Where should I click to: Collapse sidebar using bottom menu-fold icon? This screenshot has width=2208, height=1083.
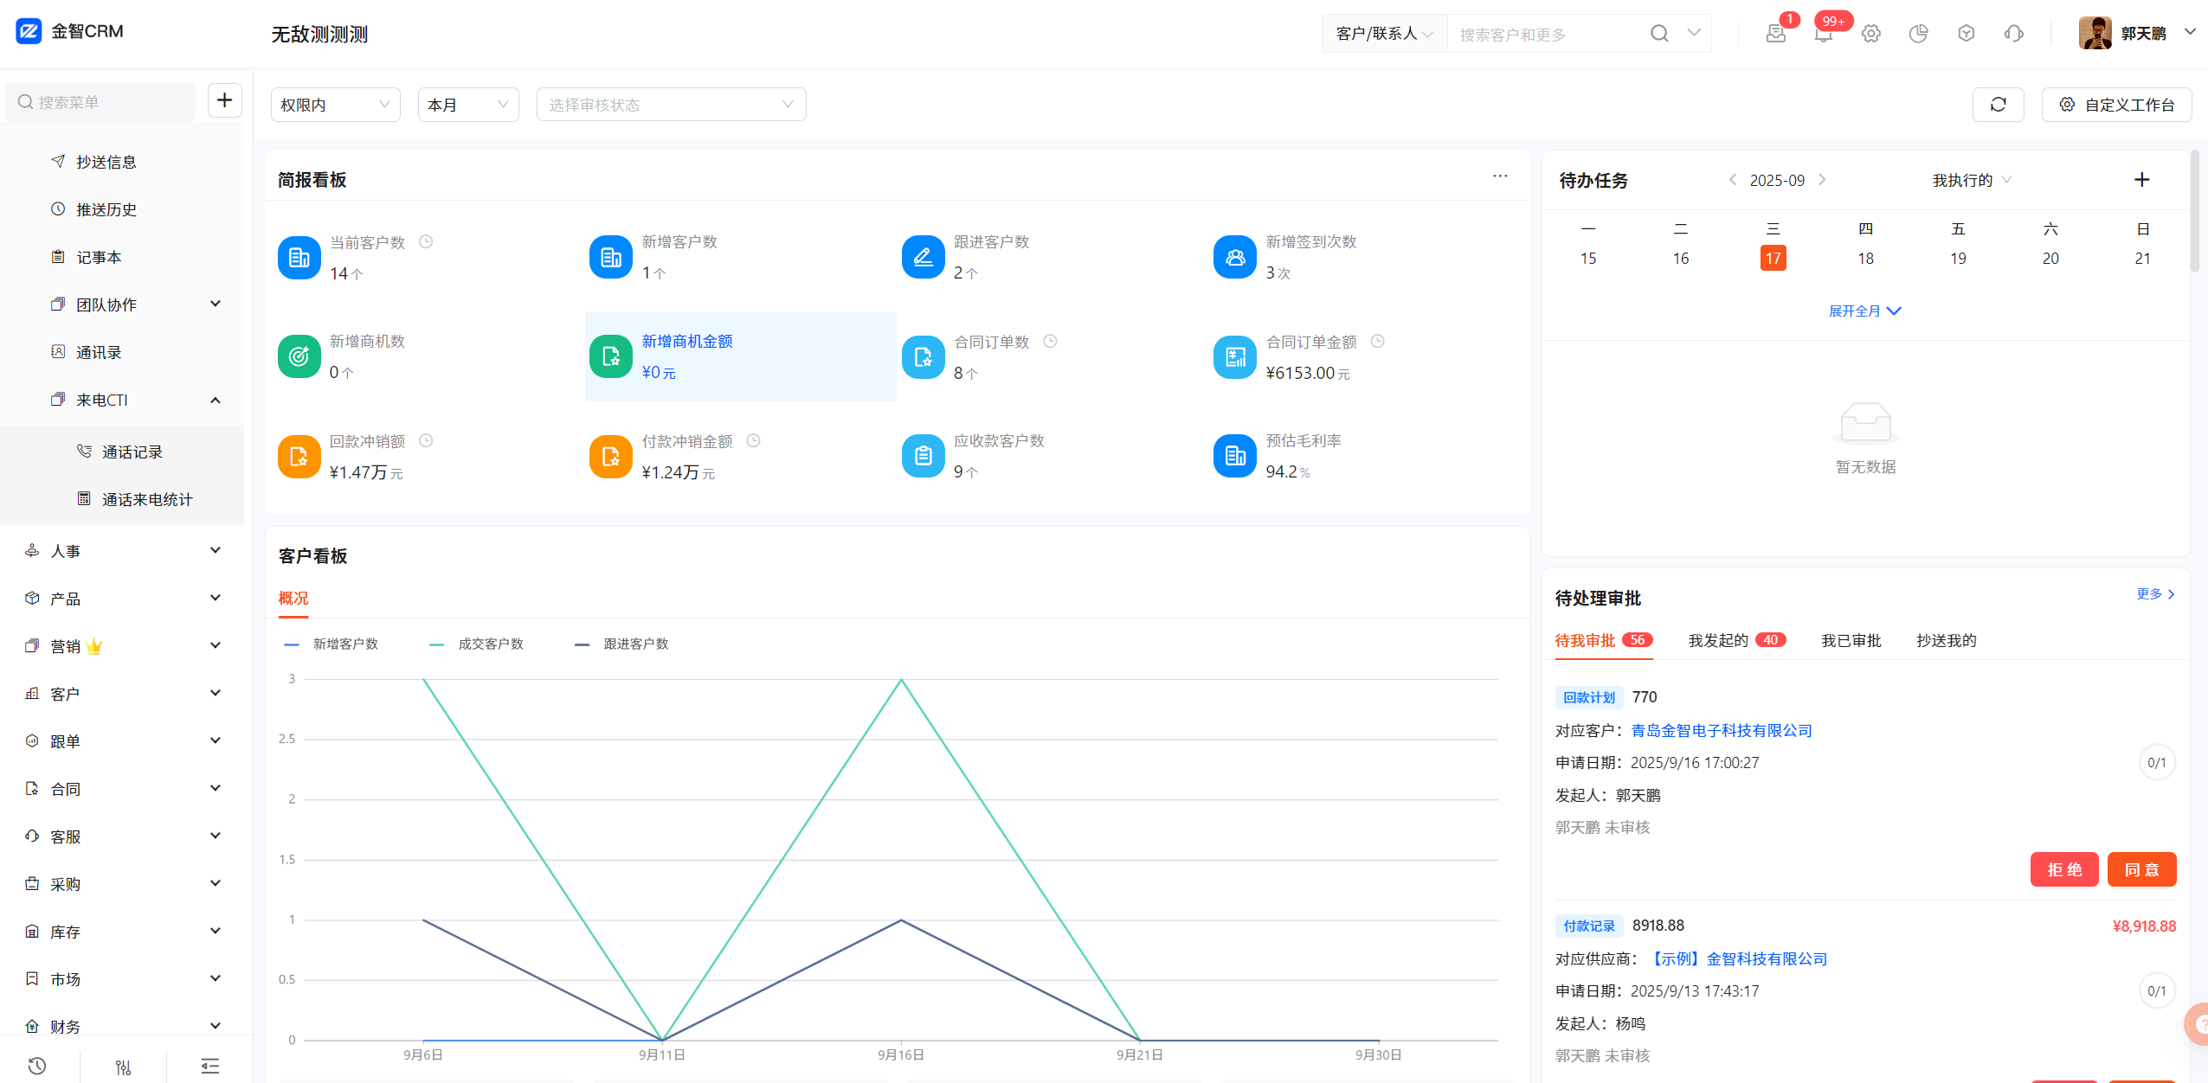209,1066
